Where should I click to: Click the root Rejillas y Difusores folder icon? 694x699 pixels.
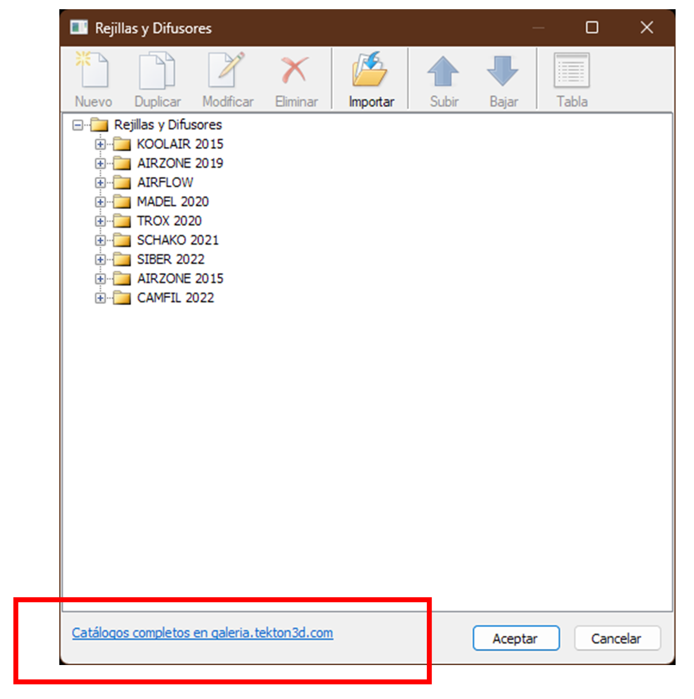pos(100,124)
